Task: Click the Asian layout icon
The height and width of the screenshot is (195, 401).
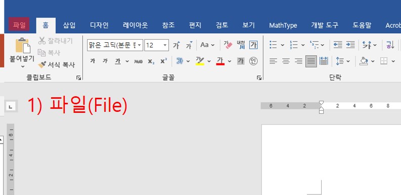Action: pos(367,45)
